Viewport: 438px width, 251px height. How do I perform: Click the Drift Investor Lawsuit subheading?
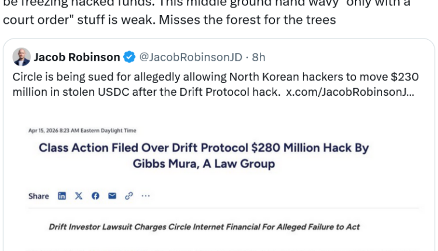pos(204,227)
